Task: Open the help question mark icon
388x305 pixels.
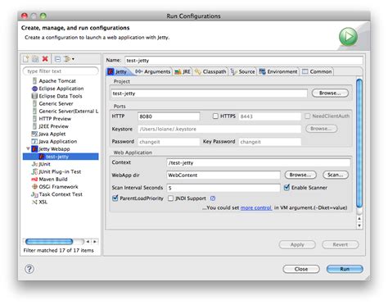Action: point(29,269)
